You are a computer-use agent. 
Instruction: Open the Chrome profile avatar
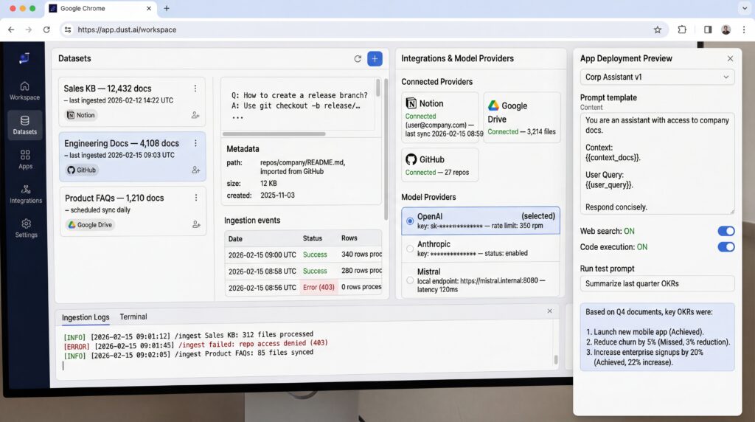(x=726, y=30)
